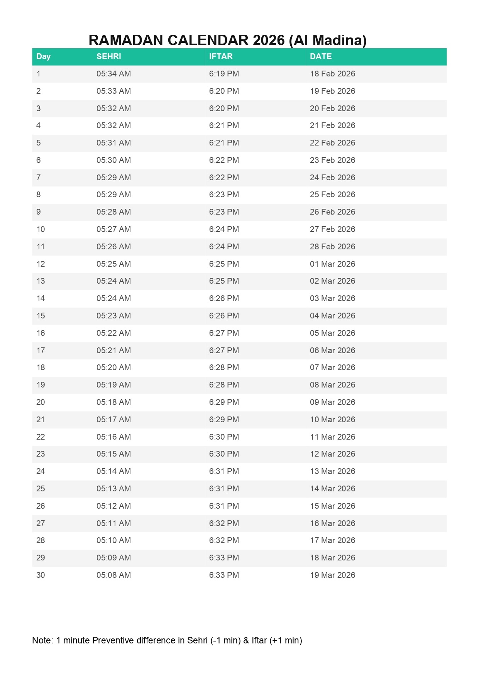Select the 19 Mar 2026 date cell

pyautogui.click(x=332, y=575)
